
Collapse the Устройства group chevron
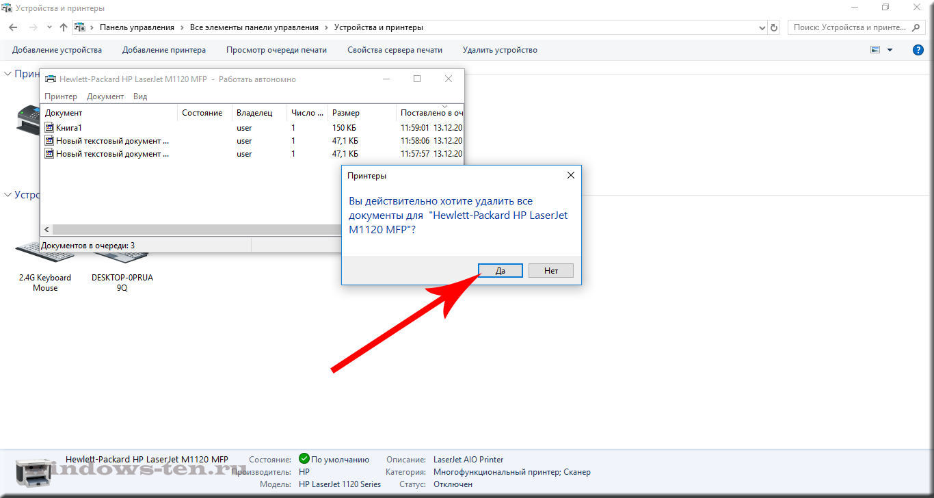(x=8, y=194)
